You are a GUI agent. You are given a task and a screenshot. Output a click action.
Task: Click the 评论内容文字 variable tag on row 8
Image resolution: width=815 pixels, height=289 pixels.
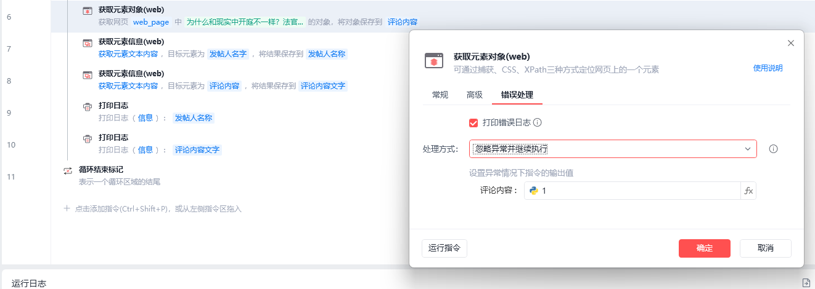[x=323, y=86]
